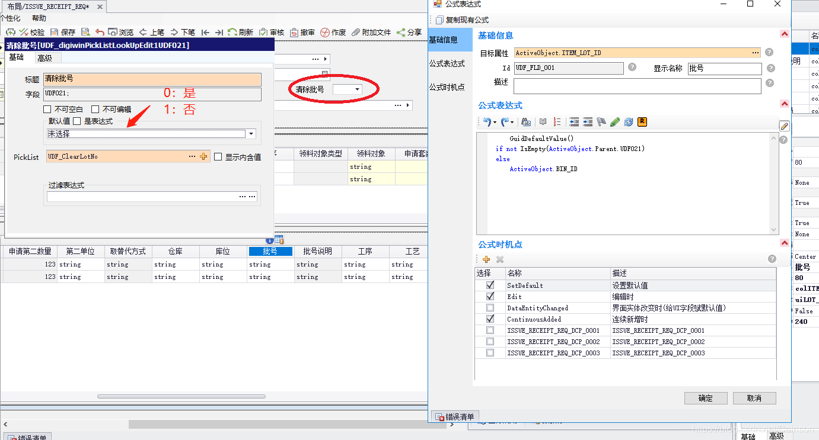
Task: Collapse the 基础信息 section
Action: tap(784, 35)
